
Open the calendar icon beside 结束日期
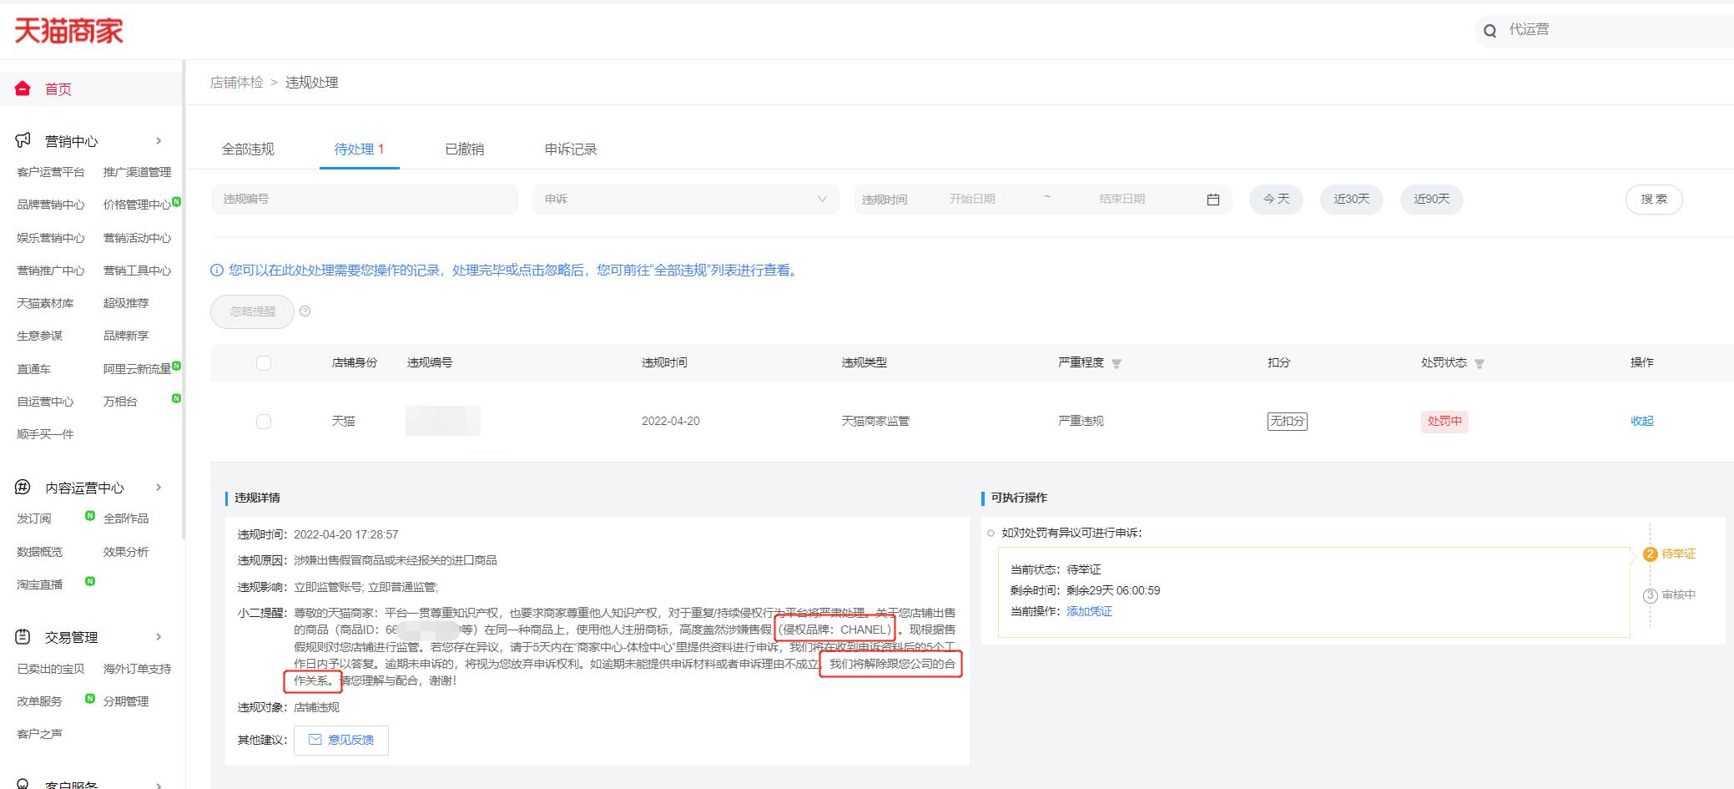[1214, 199]
